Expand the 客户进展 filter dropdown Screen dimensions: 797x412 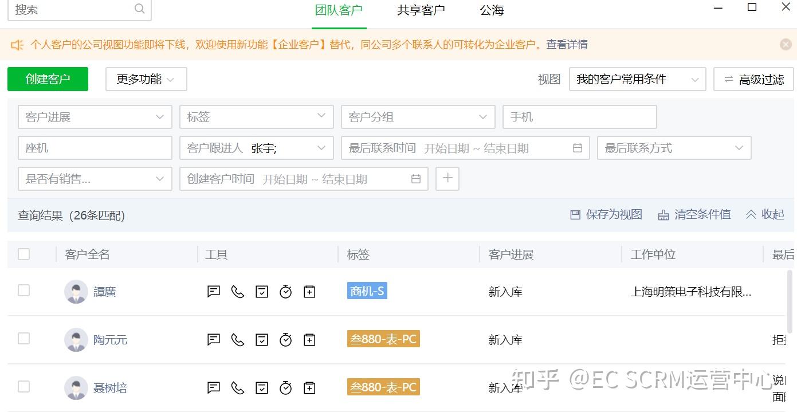pyautogui.click(x=160, y=117)
